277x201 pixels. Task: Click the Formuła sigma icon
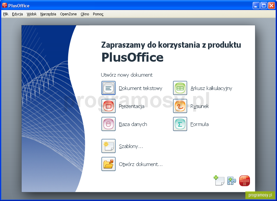point(180,124)
